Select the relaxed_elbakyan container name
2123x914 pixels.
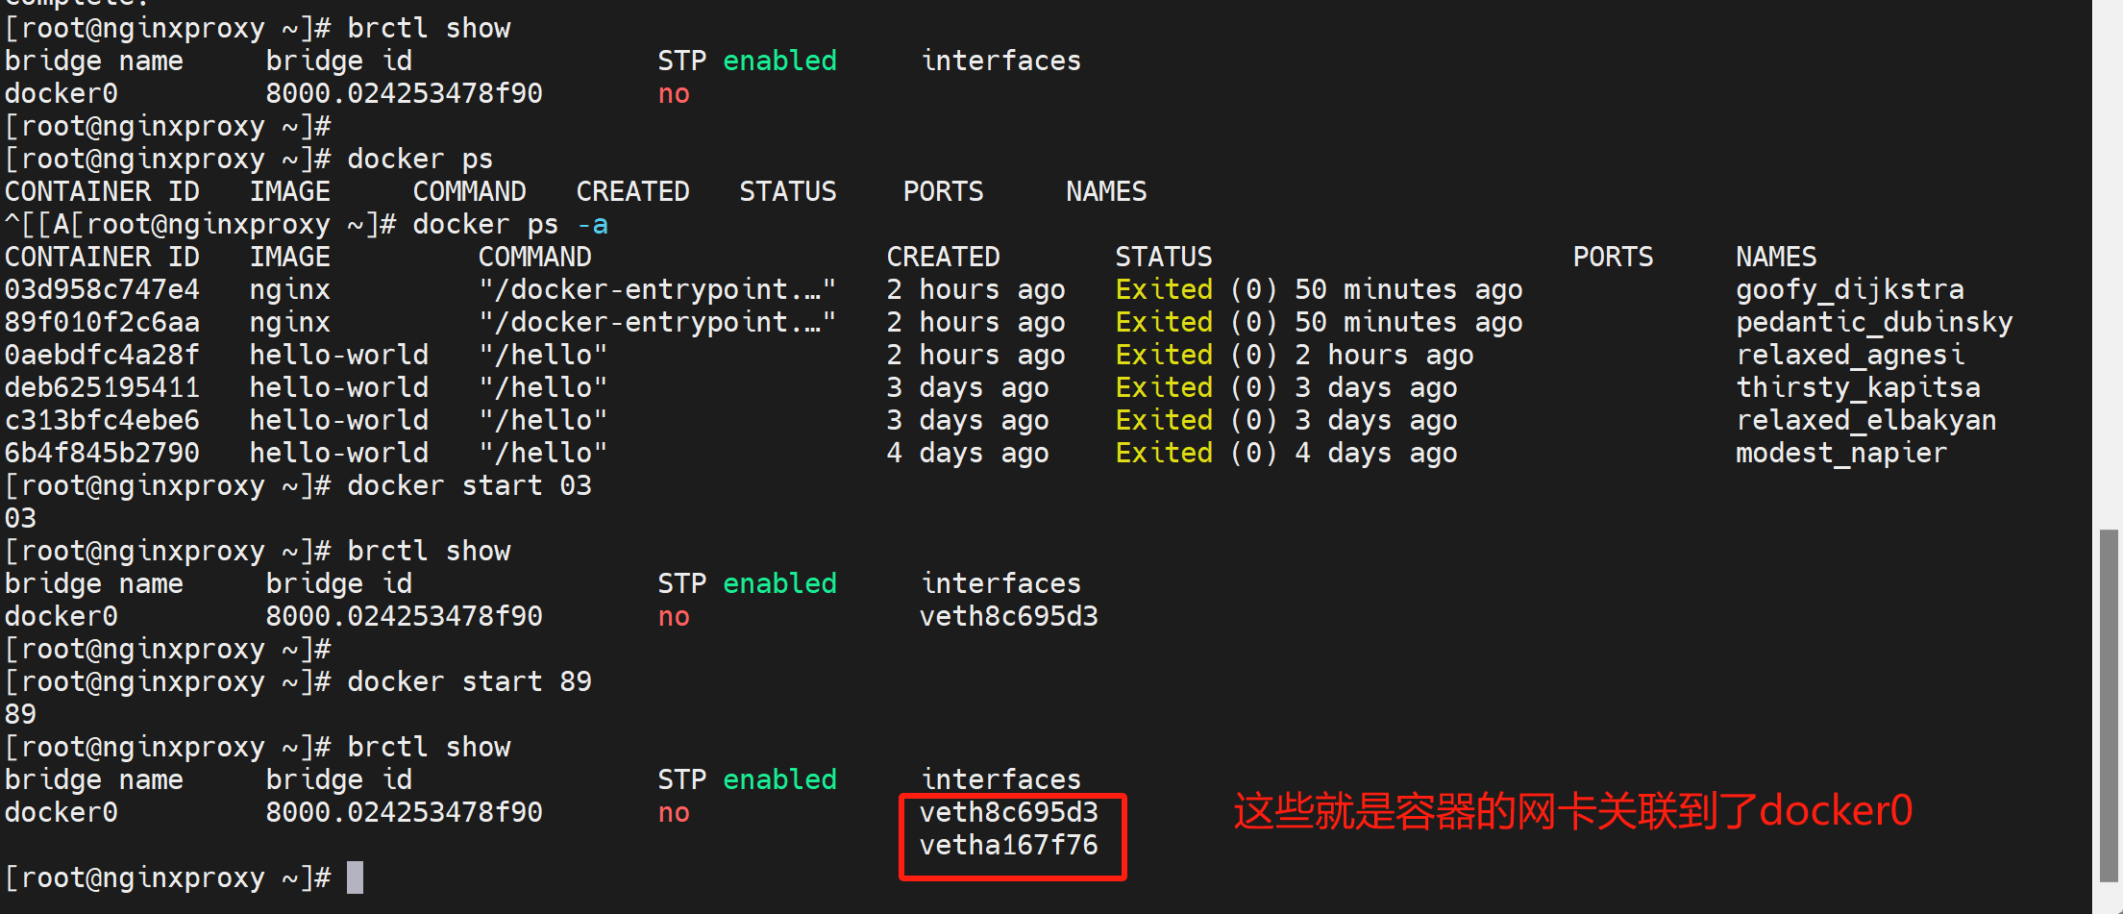[x=1865, y=420]
